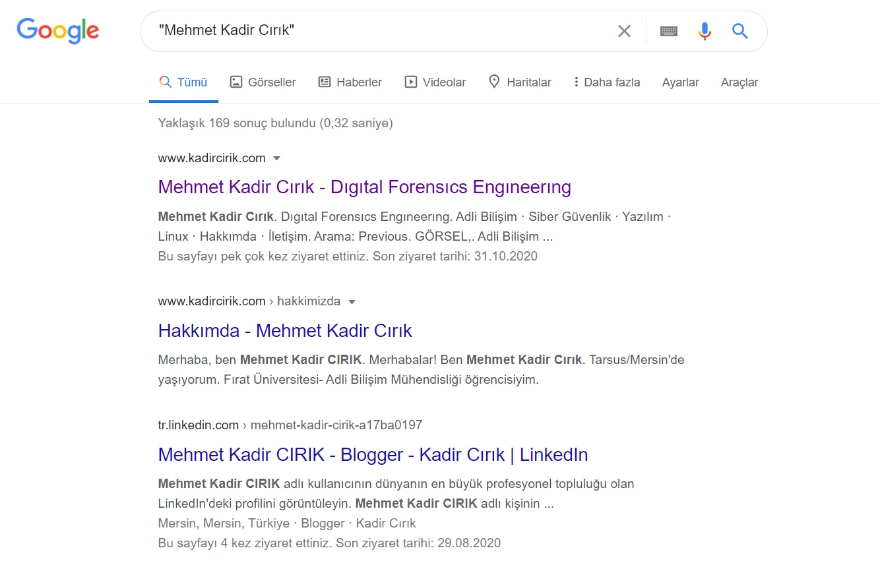
Task: Click the blue magnifier search button
Action: click(740, 31)
